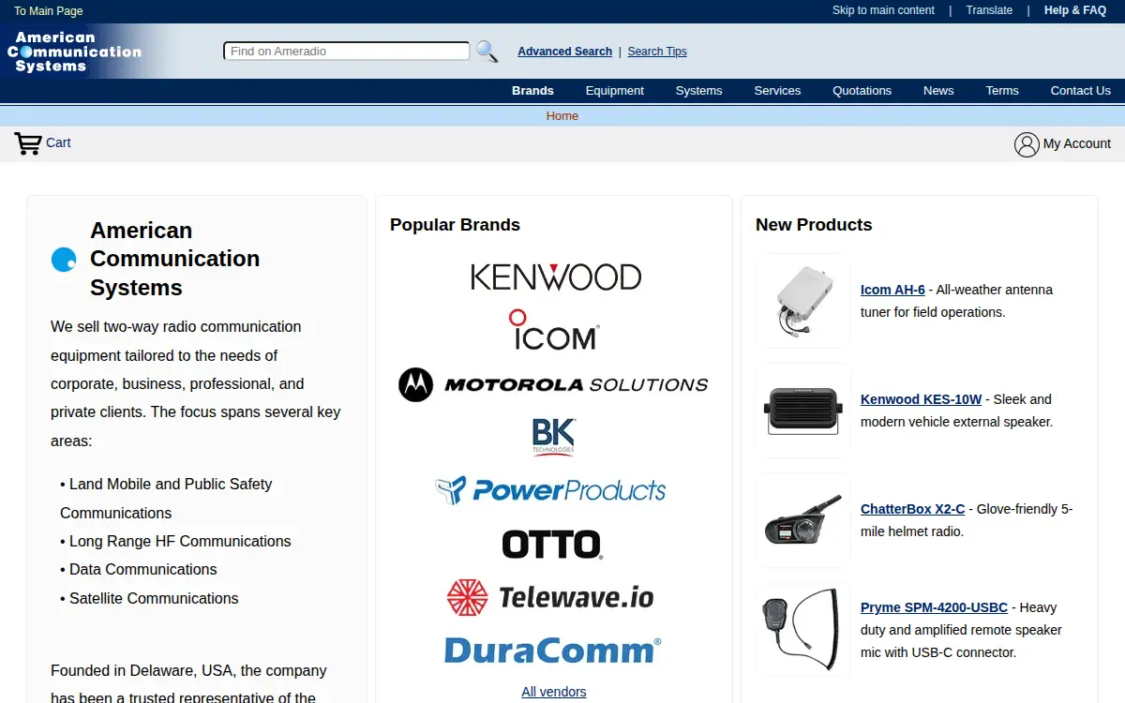Open the Power Products brand logo

[x=550, y=490]
